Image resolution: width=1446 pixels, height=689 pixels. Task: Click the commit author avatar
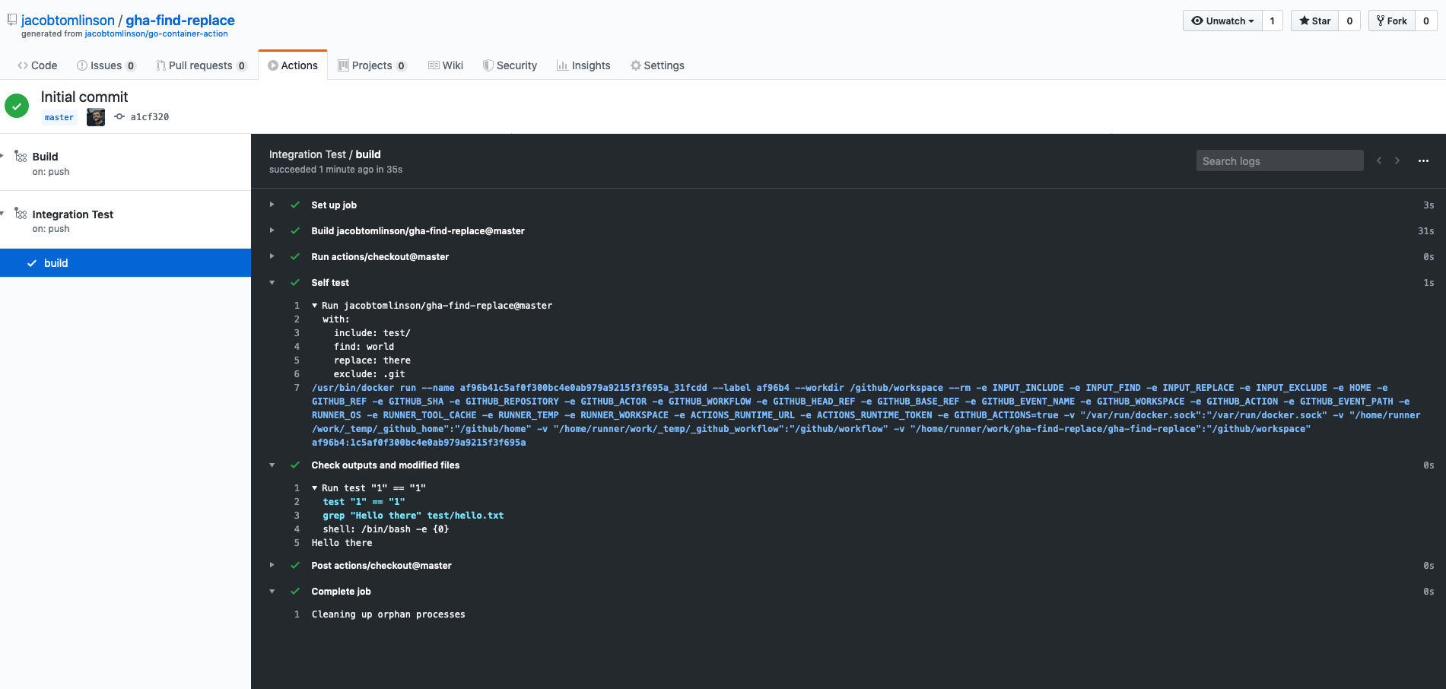pyautogui.click(x=96, y=117)
